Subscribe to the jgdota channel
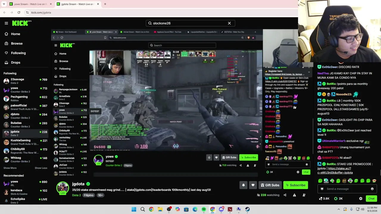This screenshot has width=381, height=214. coord(296,185)
